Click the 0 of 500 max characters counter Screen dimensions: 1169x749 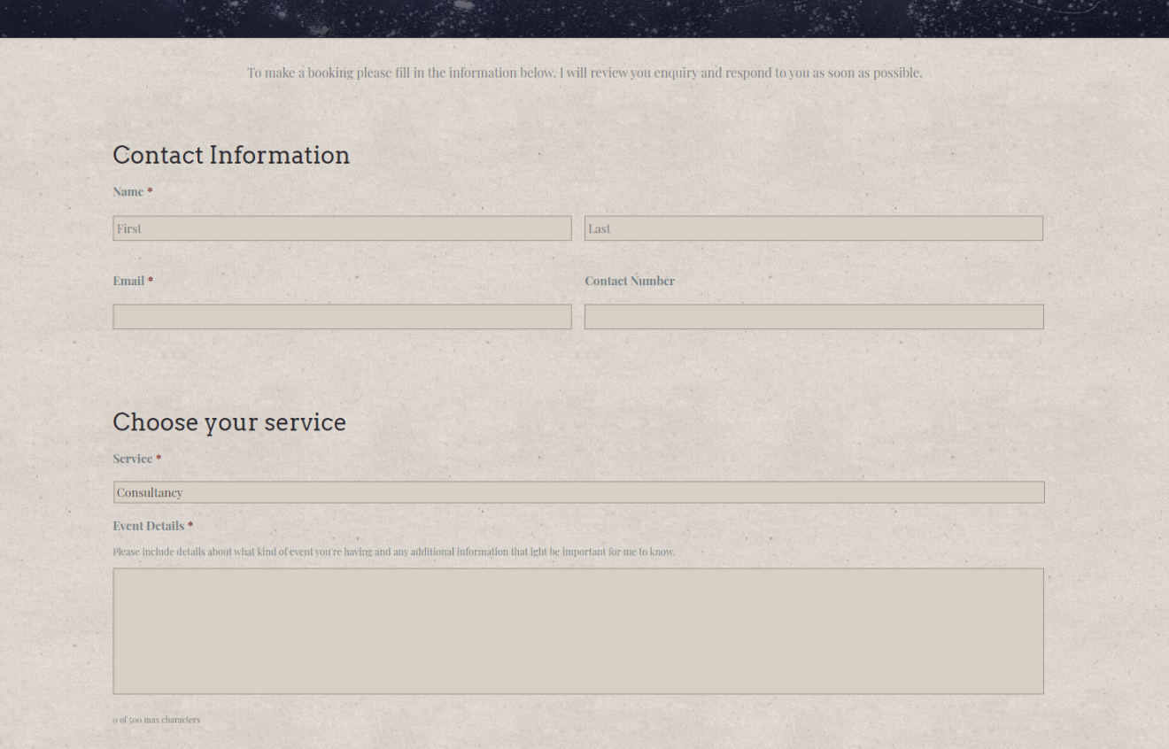pyautogui.click(x=156, y=720)
